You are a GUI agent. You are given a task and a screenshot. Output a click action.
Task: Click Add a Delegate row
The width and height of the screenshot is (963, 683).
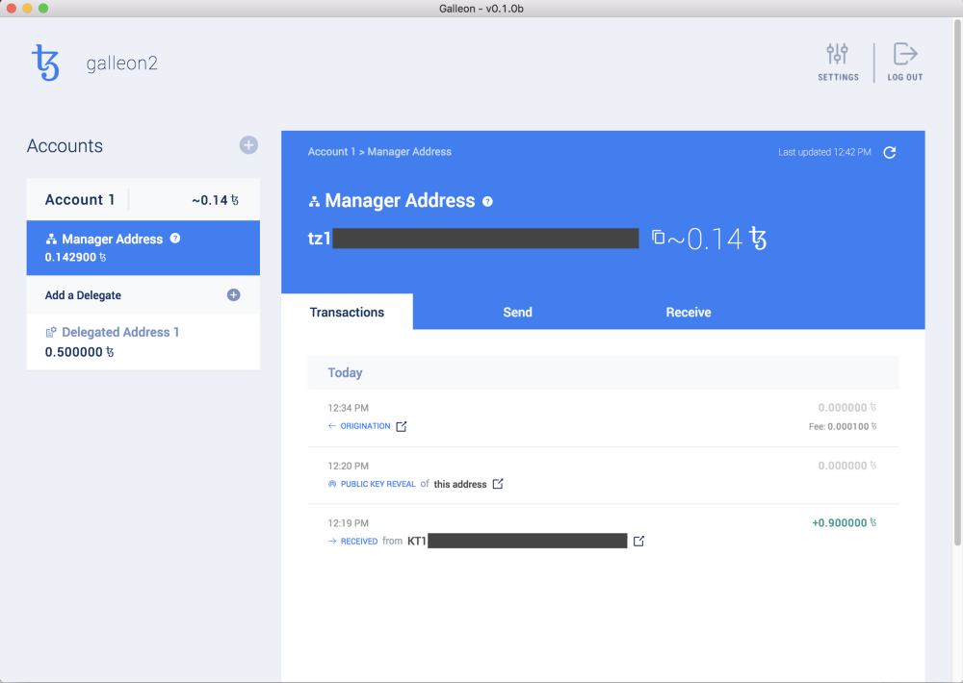tap(143, 295)
